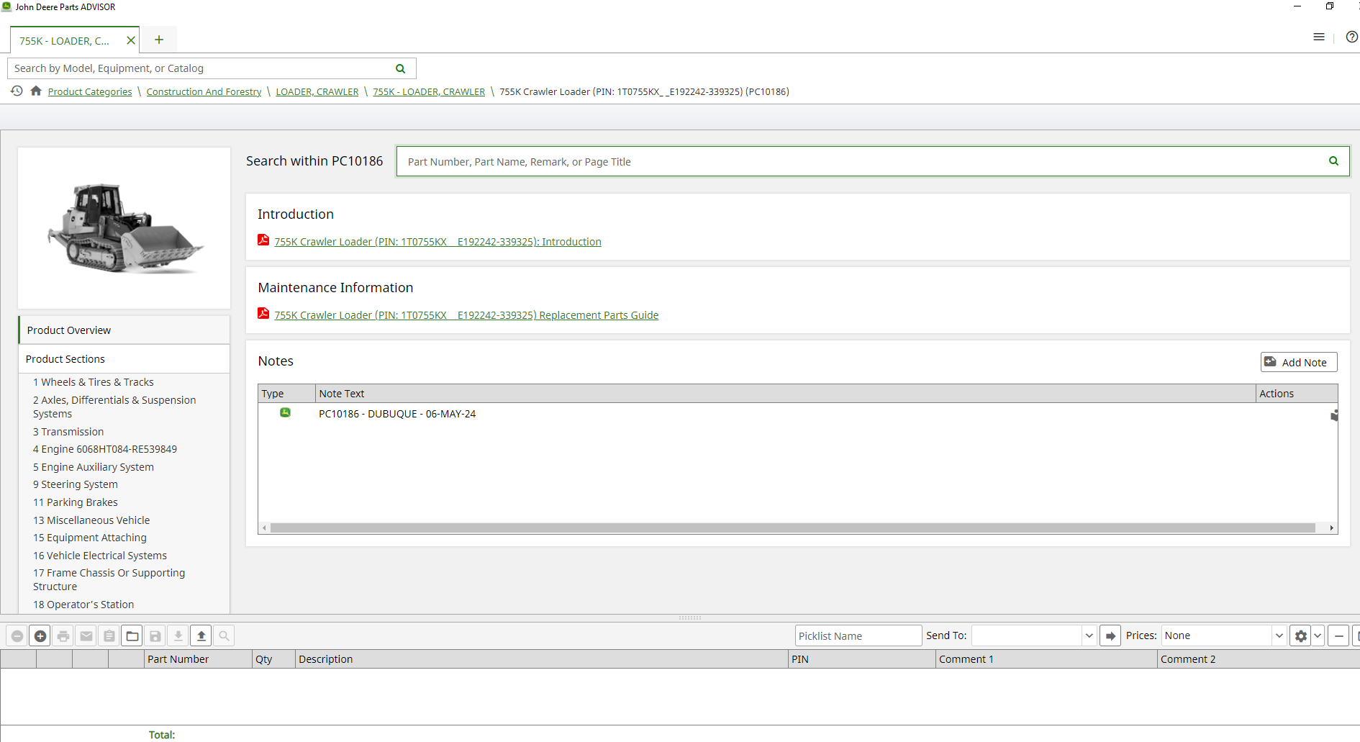Click 755K - LOADER, CRAWLER breadcrumb link

click(x=429, y=91)
